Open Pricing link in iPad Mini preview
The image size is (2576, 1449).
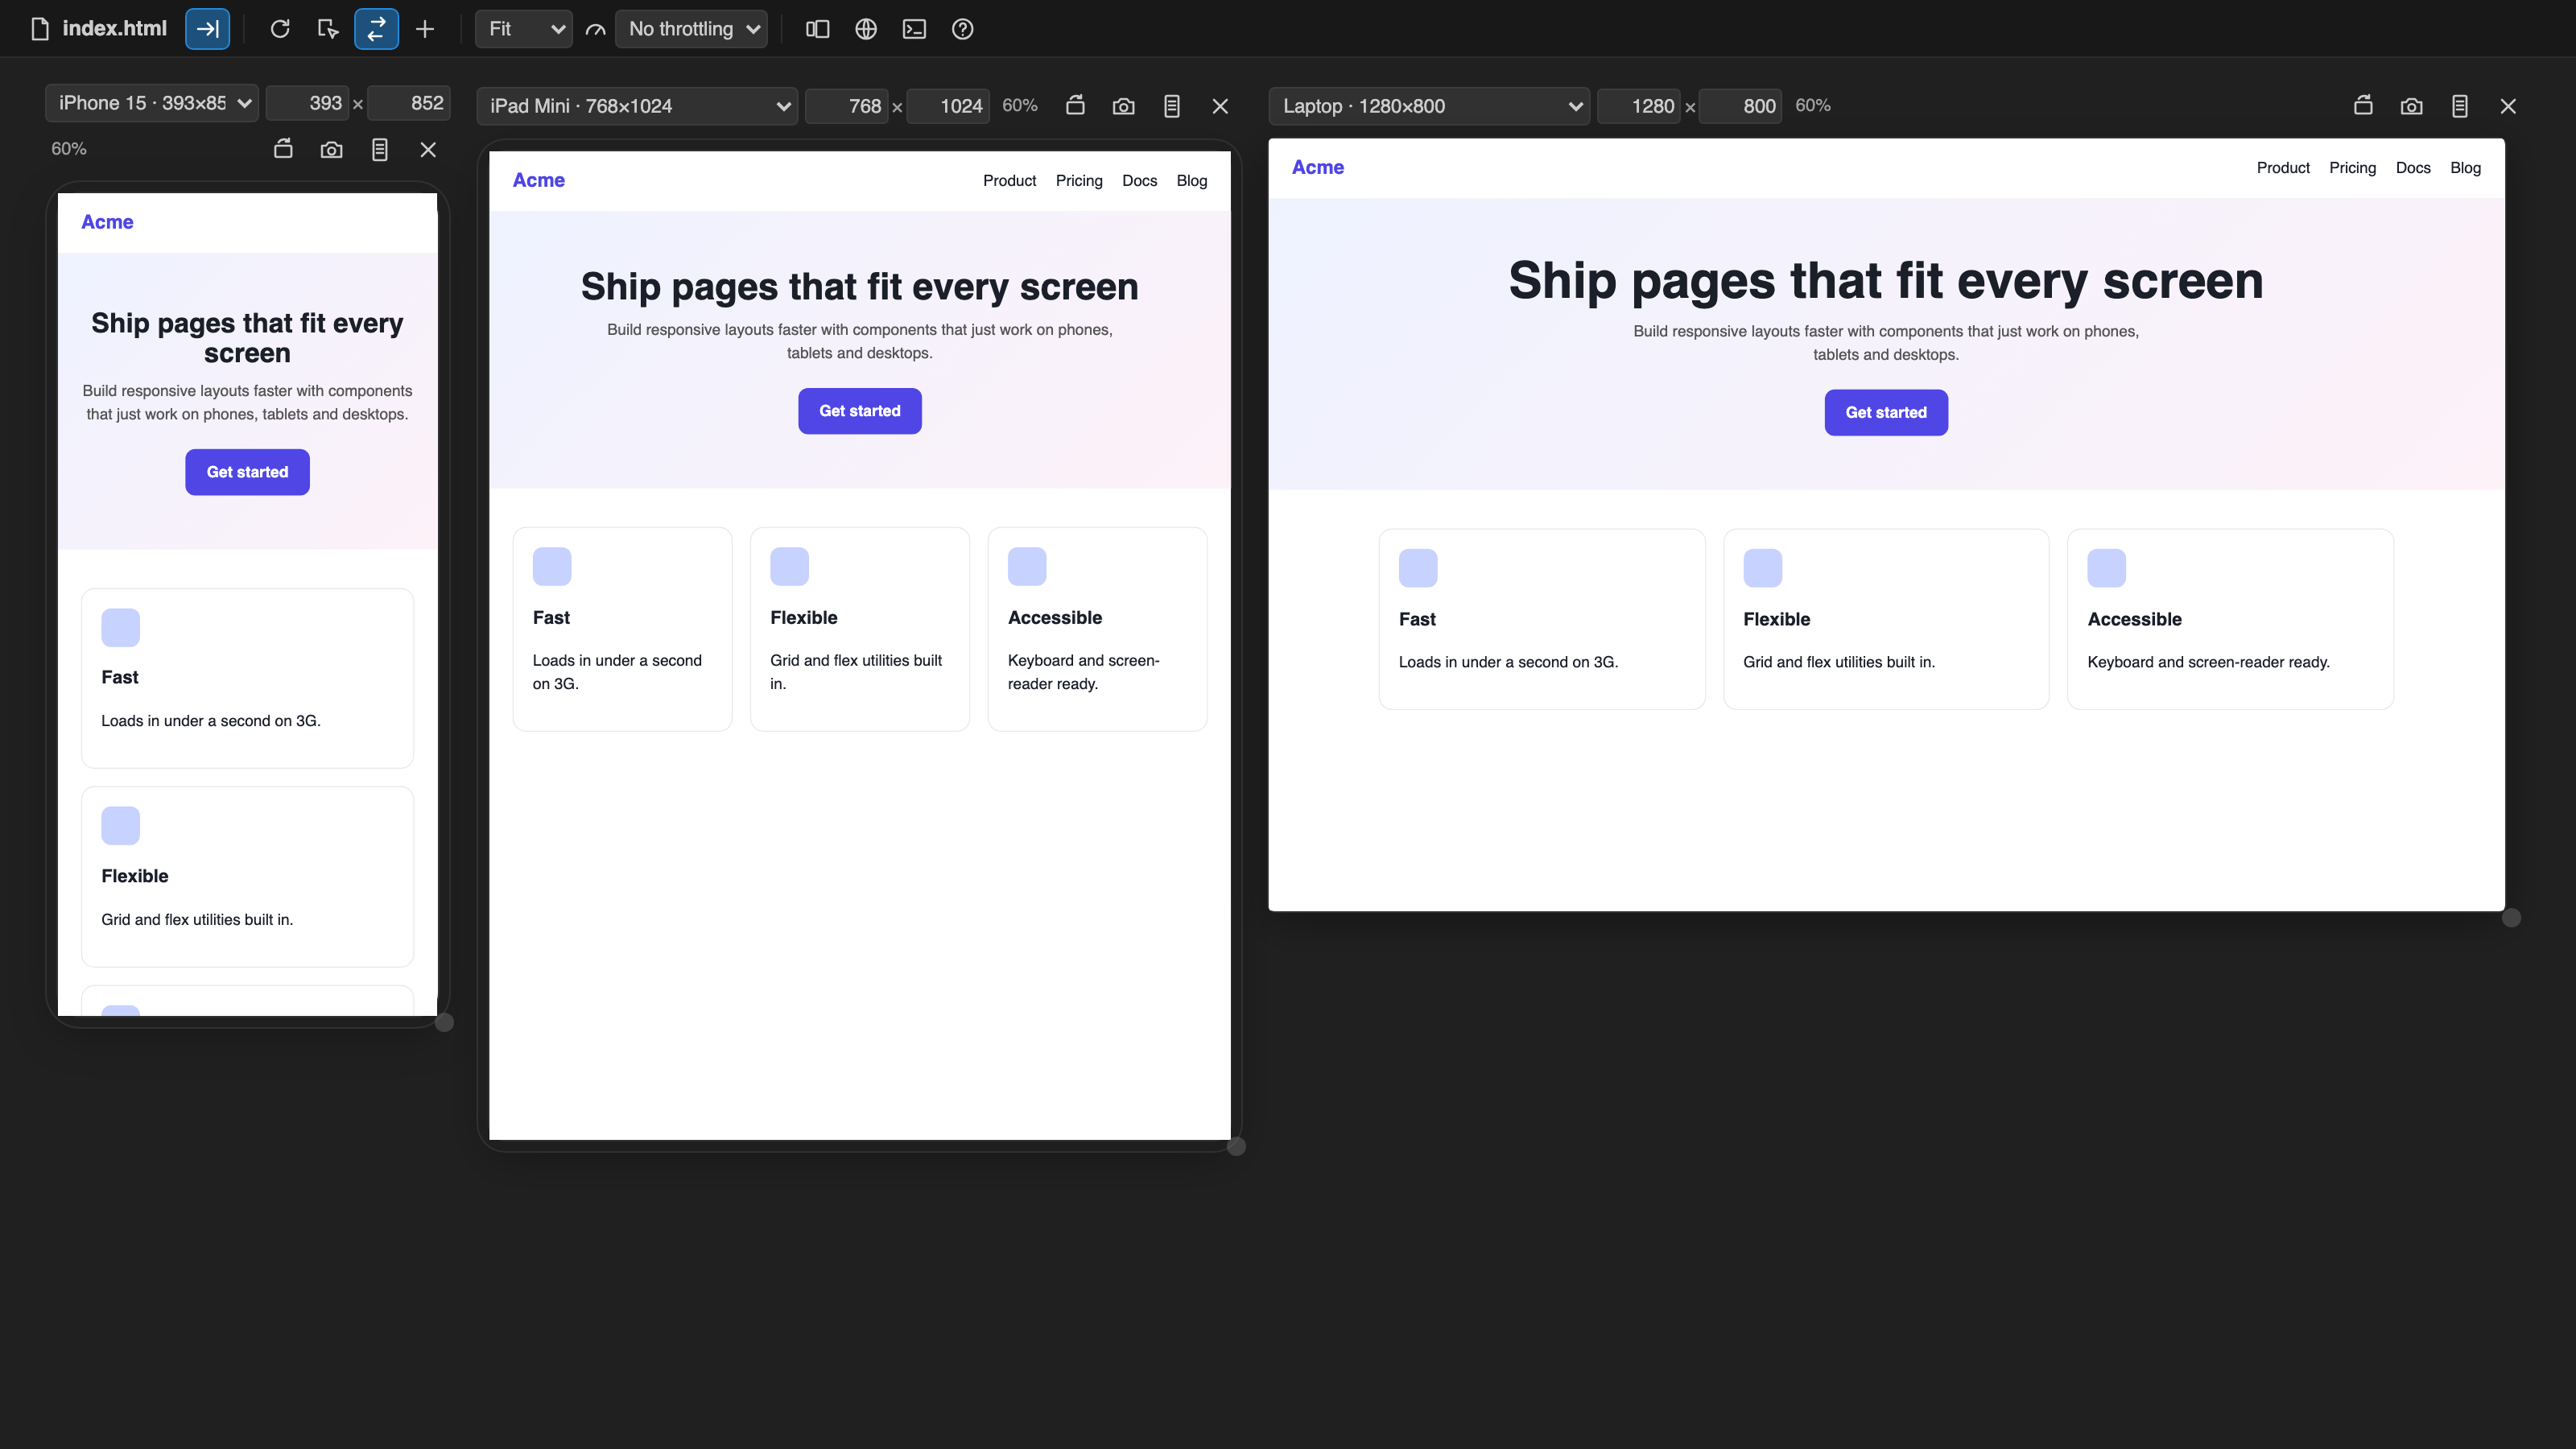(x=1079, y=181)
